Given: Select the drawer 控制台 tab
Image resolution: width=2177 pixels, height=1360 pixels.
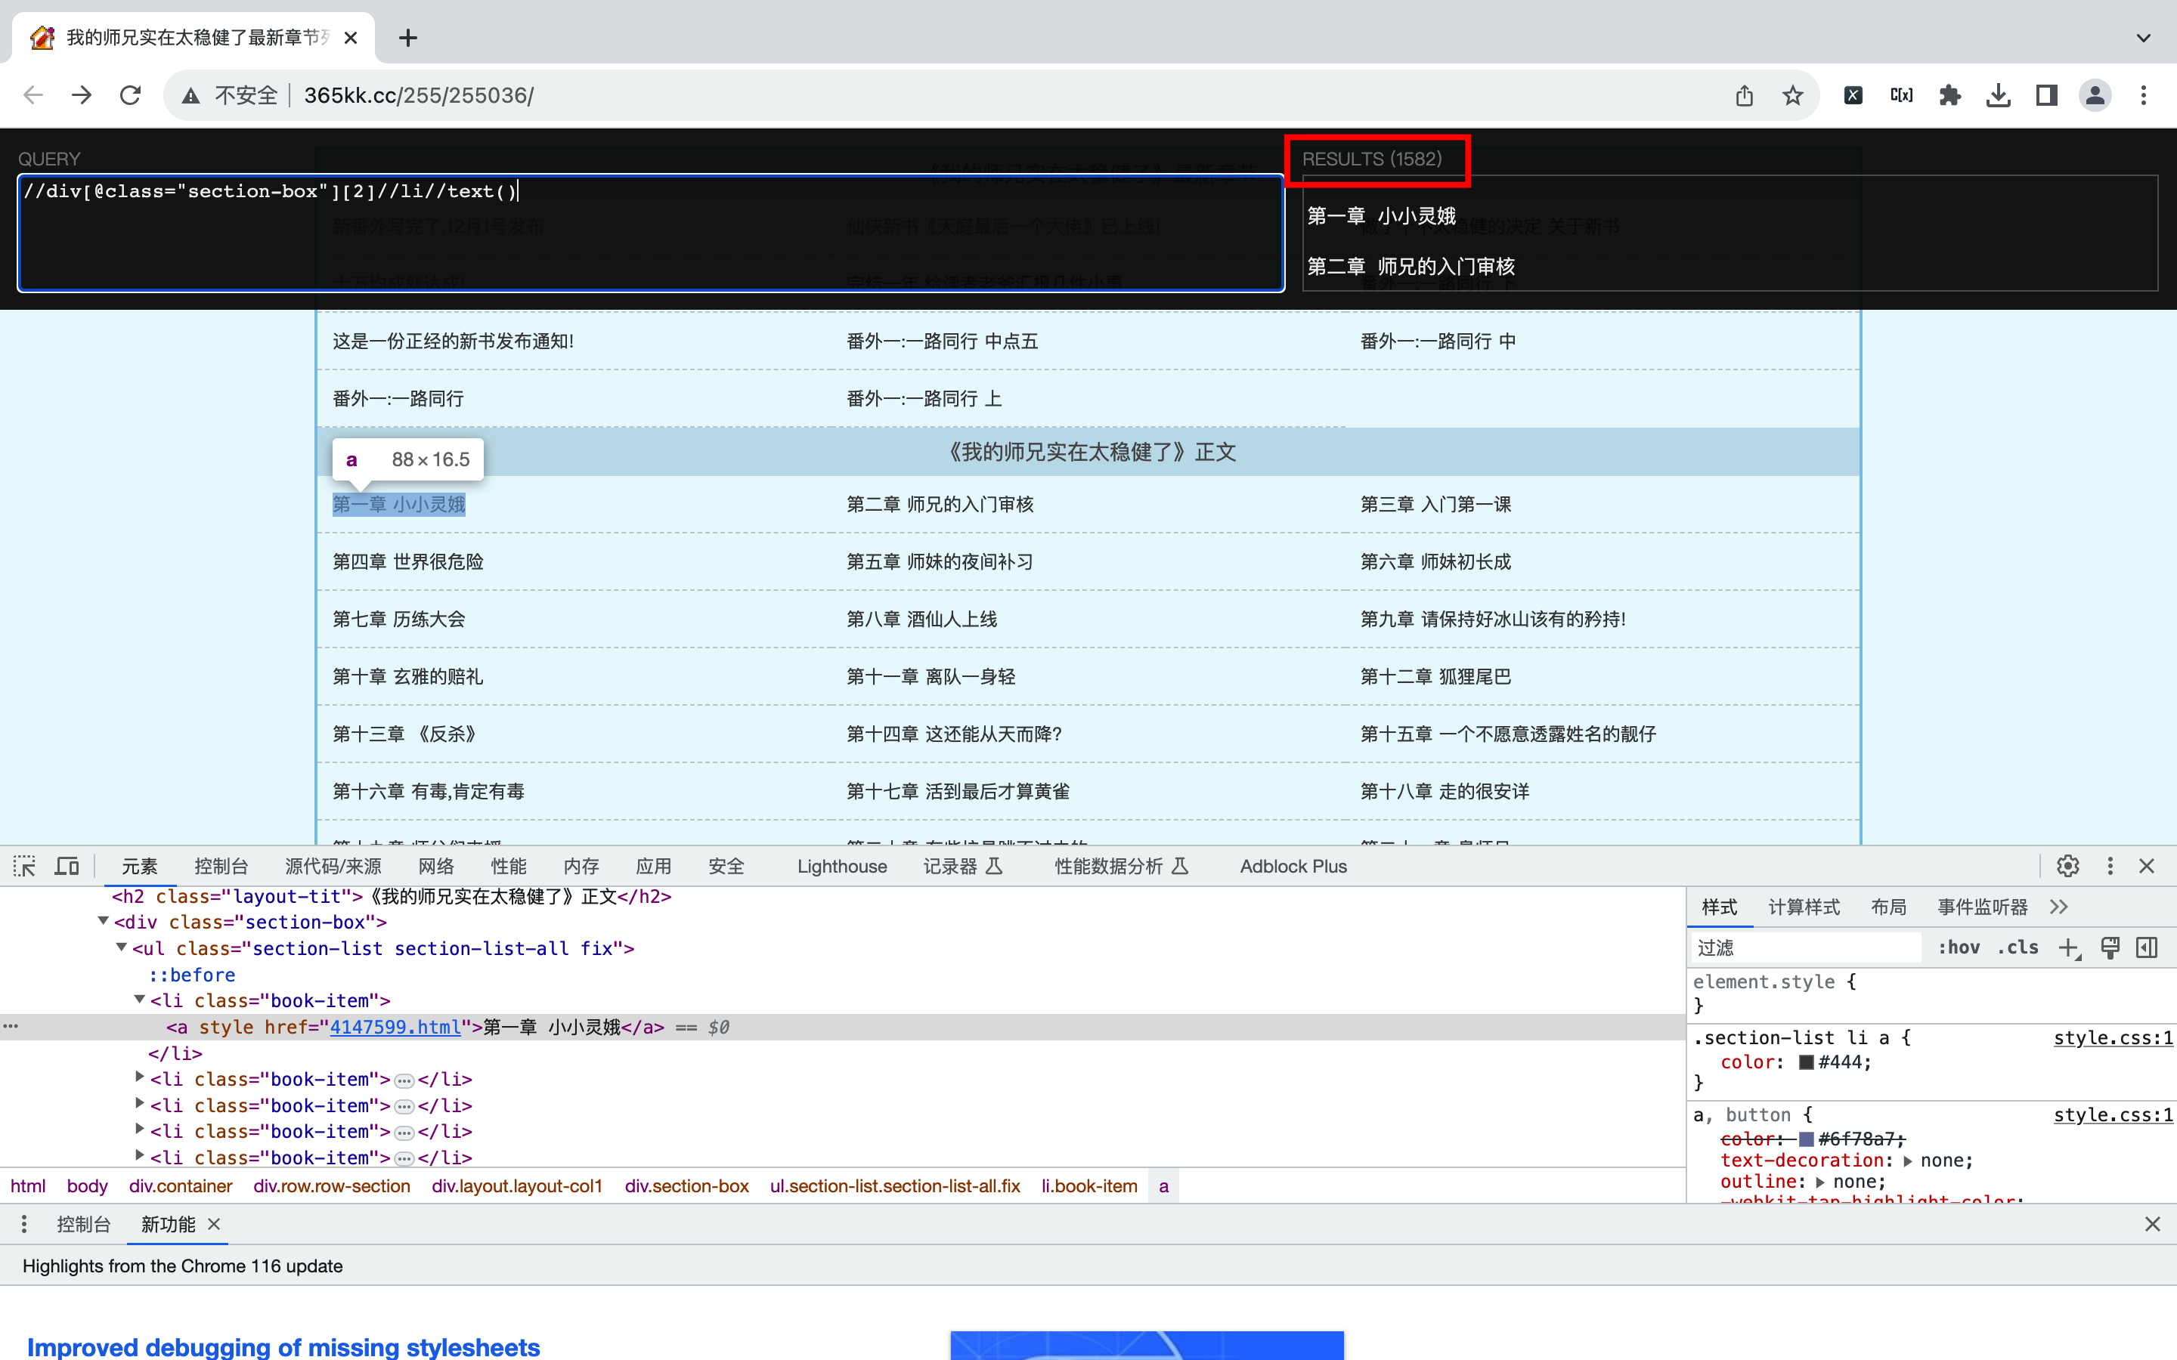Looking at the screenshot, I should click(84, 1224).
